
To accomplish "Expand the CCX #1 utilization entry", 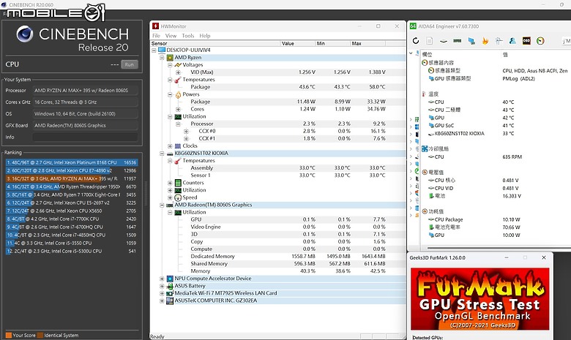I will [x=186, y=138].
